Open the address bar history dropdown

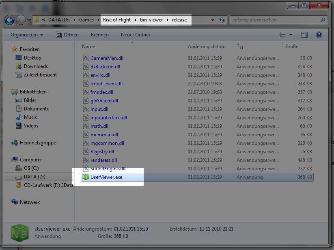(213, 19)
